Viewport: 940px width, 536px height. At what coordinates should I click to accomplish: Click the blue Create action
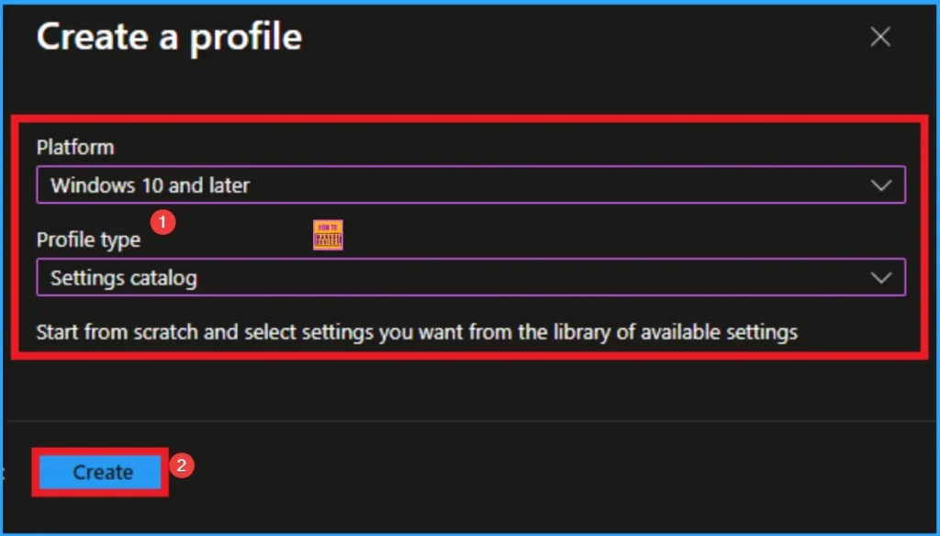pyautogui.click(x=99, y=472)
